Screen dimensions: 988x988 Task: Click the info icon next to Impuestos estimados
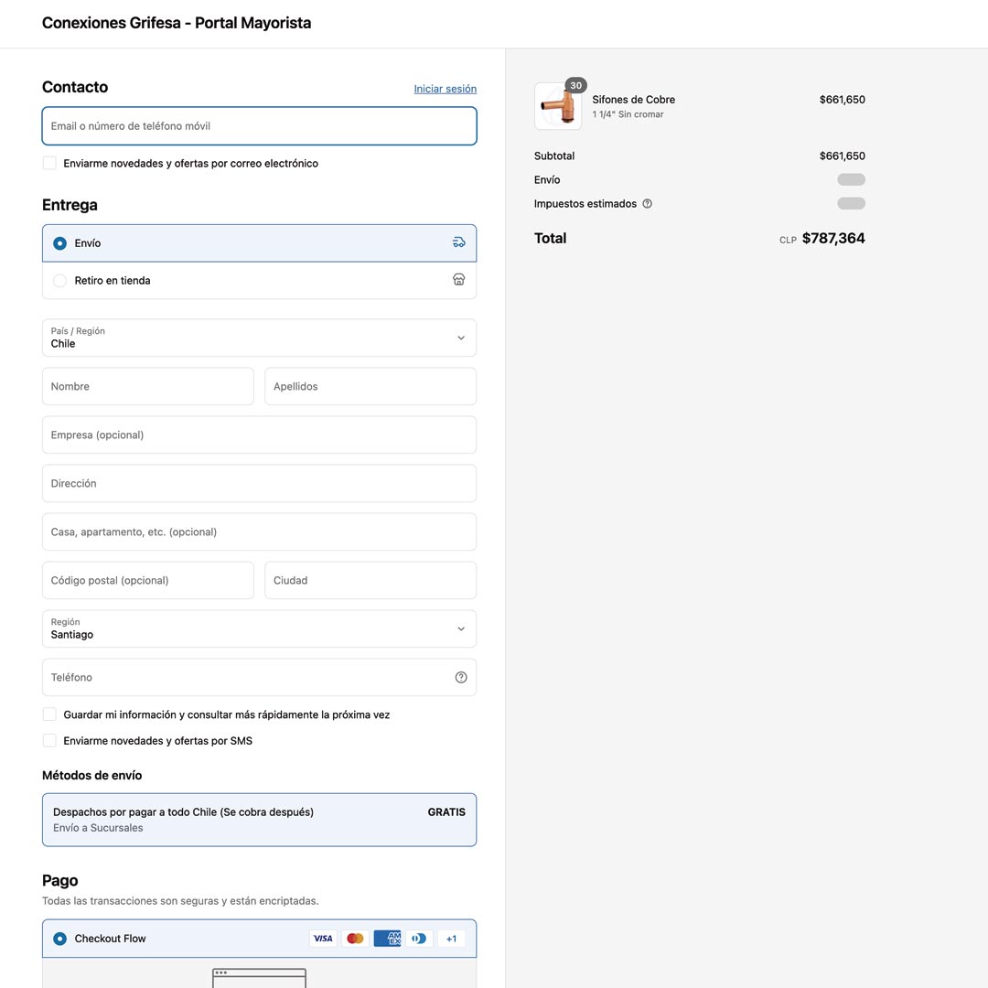pos(648,204)
